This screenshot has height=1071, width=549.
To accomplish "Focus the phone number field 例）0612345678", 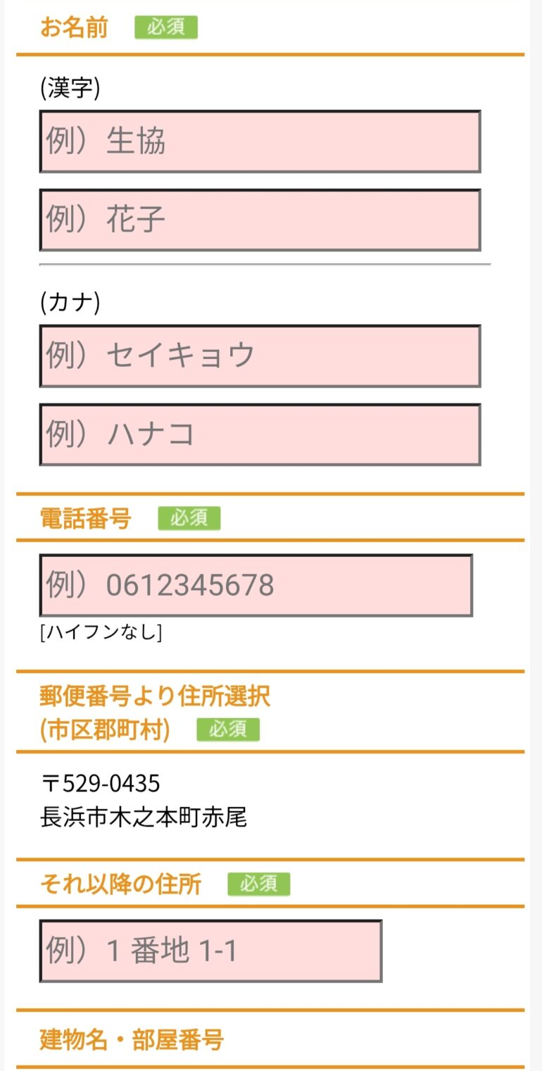I will [x=255, y=585].
